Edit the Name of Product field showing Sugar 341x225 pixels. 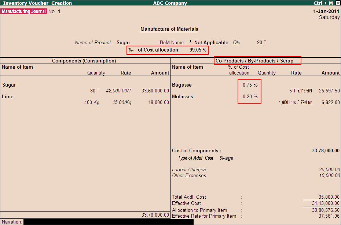(x=124, y=42)
